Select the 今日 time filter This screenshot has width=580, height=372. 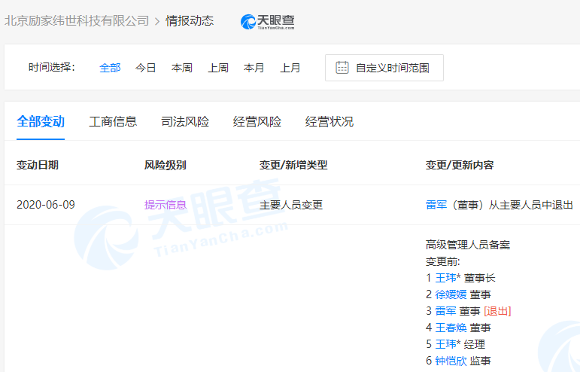[x=146, y=68]
